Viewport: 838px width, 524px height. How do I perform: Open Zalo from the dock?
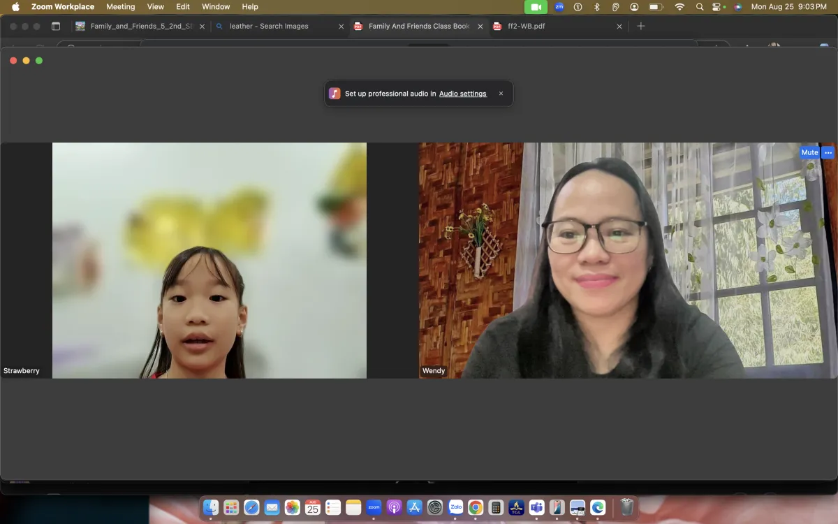click(456, 507)
